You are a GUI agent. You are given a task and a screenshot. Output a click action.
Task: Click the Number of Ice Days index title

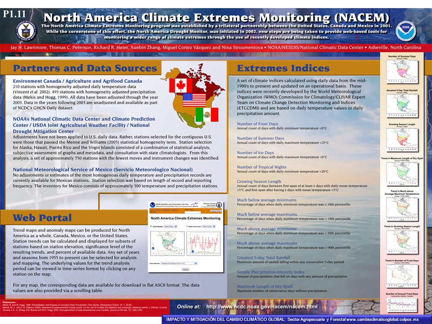[256, 153]
